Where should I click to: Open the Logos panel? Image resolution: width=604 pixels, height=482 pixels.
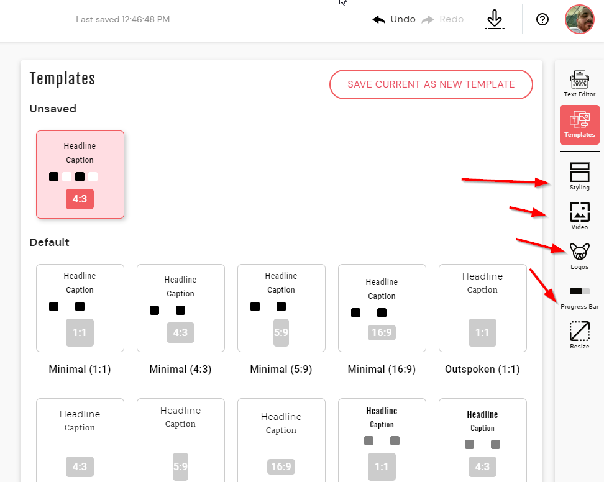(579, 256)
